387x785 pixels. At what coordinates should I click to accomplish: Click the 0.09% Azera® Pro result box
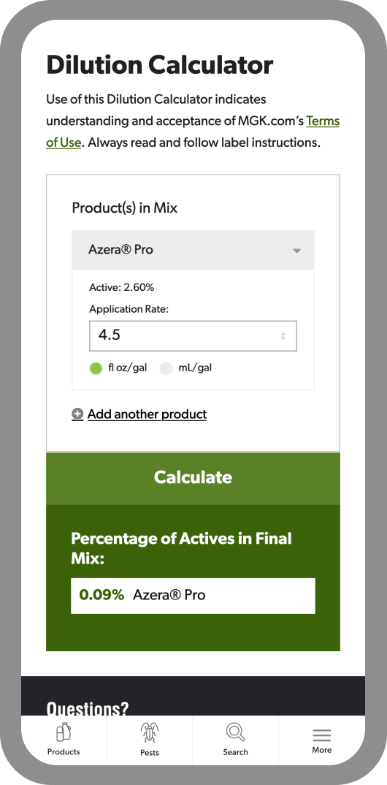click(193, 596)
